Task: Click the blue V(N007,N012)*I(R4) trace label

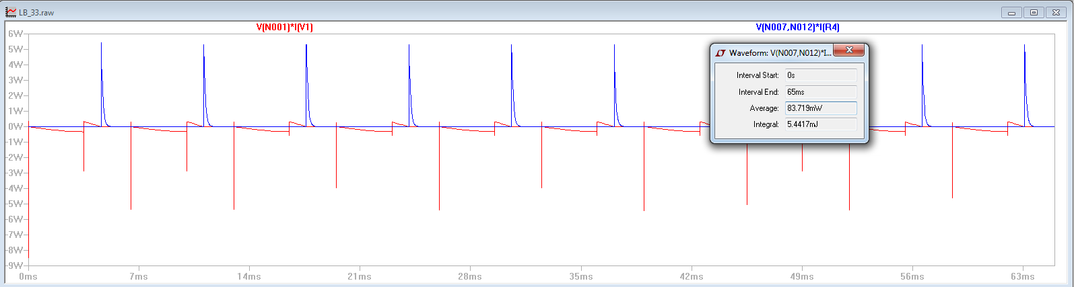Action: (x=797, y=28)
